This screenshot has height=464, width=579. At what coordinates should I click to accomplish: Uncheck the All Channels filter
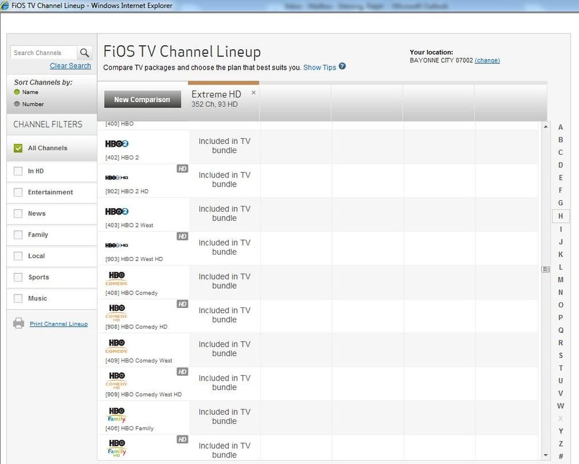pos(18,148)
